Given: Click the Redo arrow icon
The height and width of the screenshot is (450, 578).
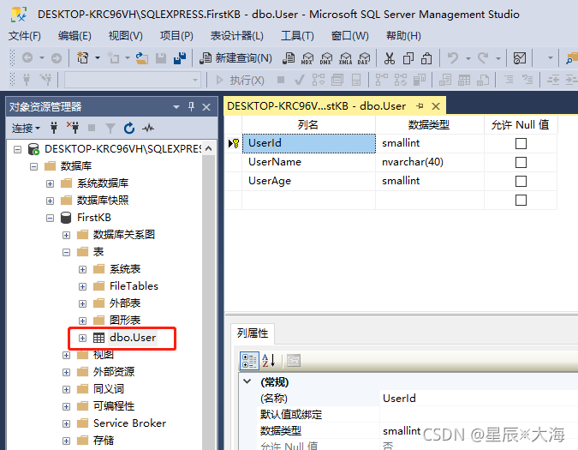Looking at the screenshot, I should pos(483,58).
